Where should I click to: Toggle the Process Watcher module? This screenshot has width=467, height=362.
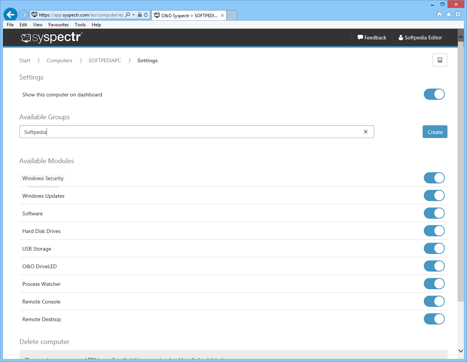pyautogui.click(x=434, y=284)
